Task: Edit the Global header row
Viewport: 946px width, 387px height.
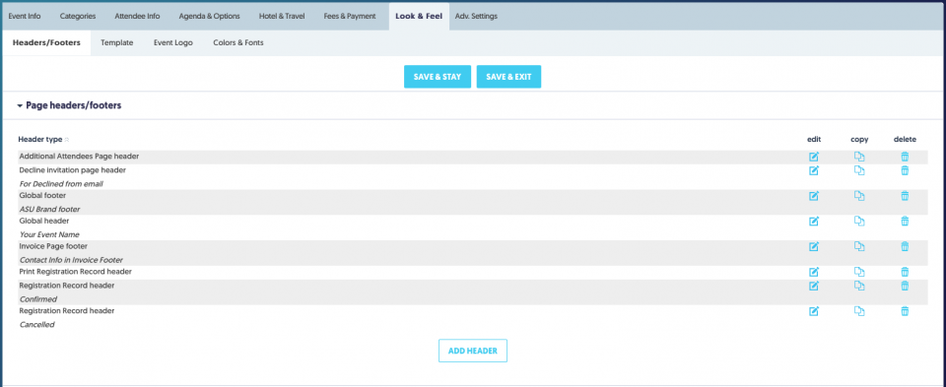Action: (814, 222)
